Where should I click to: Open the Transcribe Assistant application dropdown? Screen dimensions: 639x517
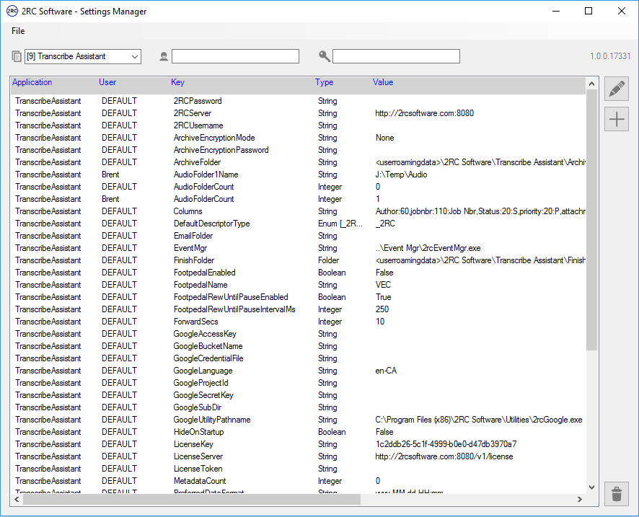click(83, 57)
